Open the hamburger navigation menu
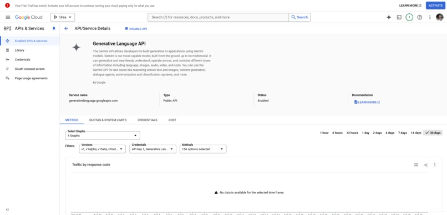Viewport: 447px width, 215px height. pyautogui.click(x=8, y=17)
